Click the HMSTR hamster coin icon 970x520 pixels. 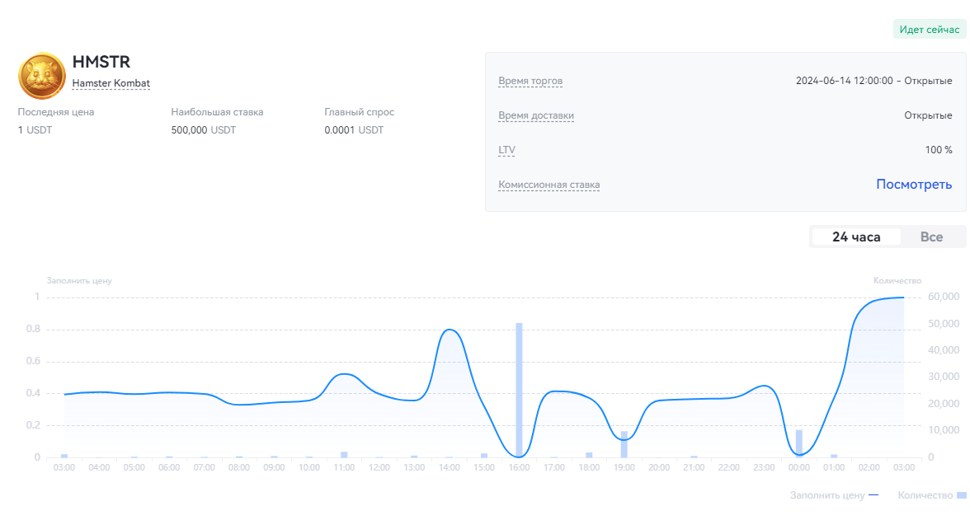42,75
